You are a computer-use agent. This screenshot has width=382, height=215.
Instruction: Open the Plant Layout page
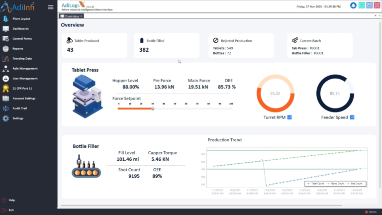(21, 19)
